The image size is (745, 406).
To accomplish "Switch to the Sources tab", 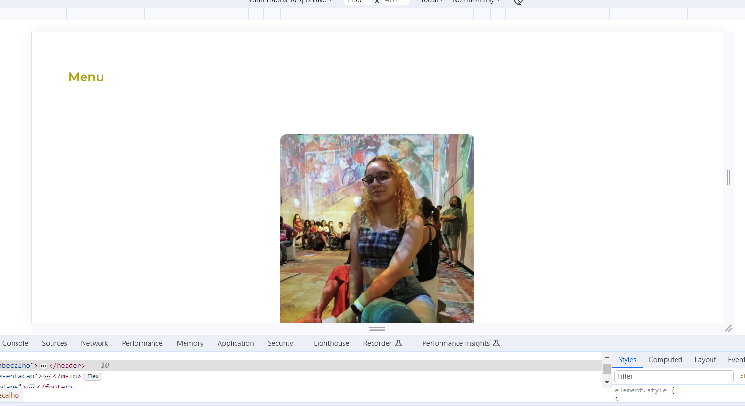I will (x=54, y=343).
